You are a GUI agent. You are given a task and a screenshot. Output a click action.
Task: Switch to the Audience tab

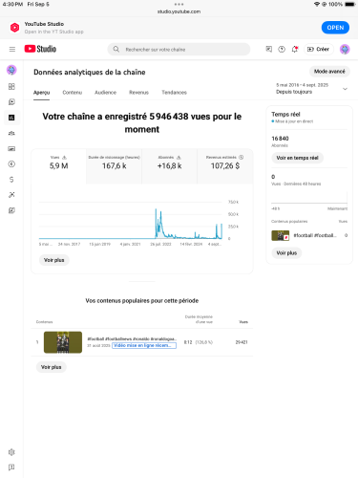click(x=105, y=93)
